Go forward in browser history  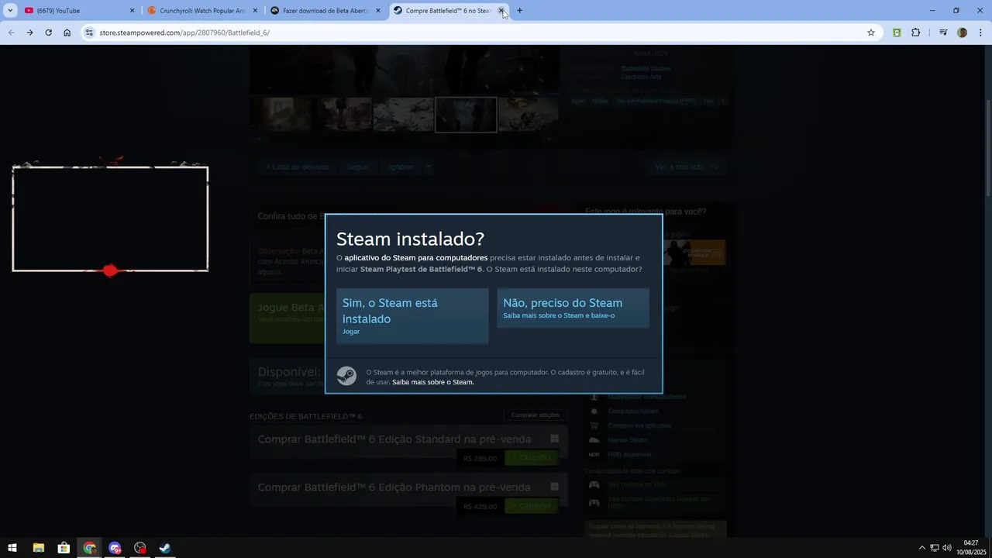[29, 33]
